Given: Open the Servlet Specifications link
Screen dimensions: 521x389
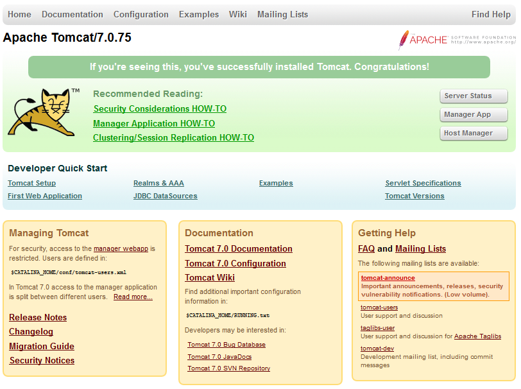Looking at the screenshot, I should [x=423, y=183].
